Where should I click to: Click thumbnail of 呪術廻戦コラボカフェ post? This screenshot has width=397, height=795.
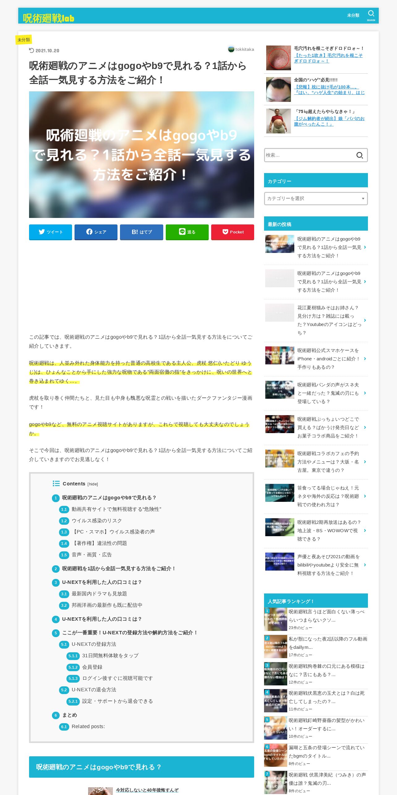280,458
